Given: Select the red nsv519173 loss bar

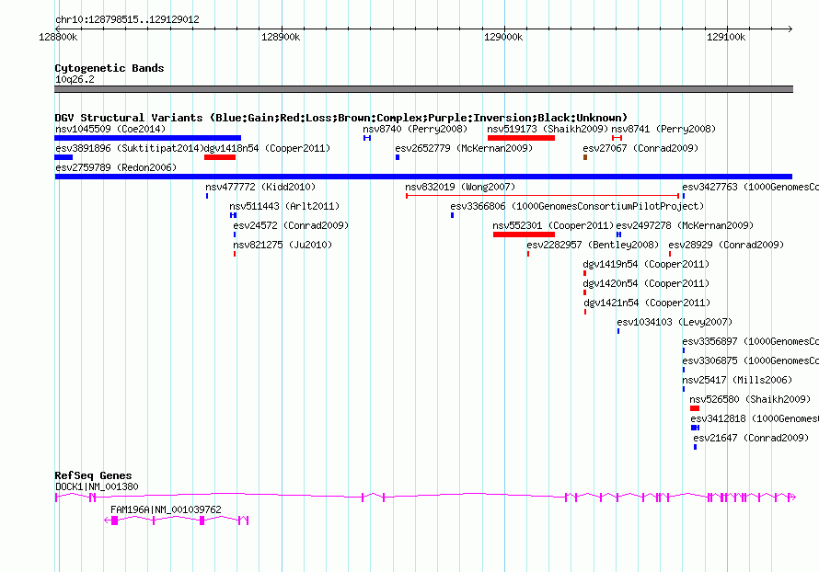Looking at the screenshot, I should tap(521, 138).
